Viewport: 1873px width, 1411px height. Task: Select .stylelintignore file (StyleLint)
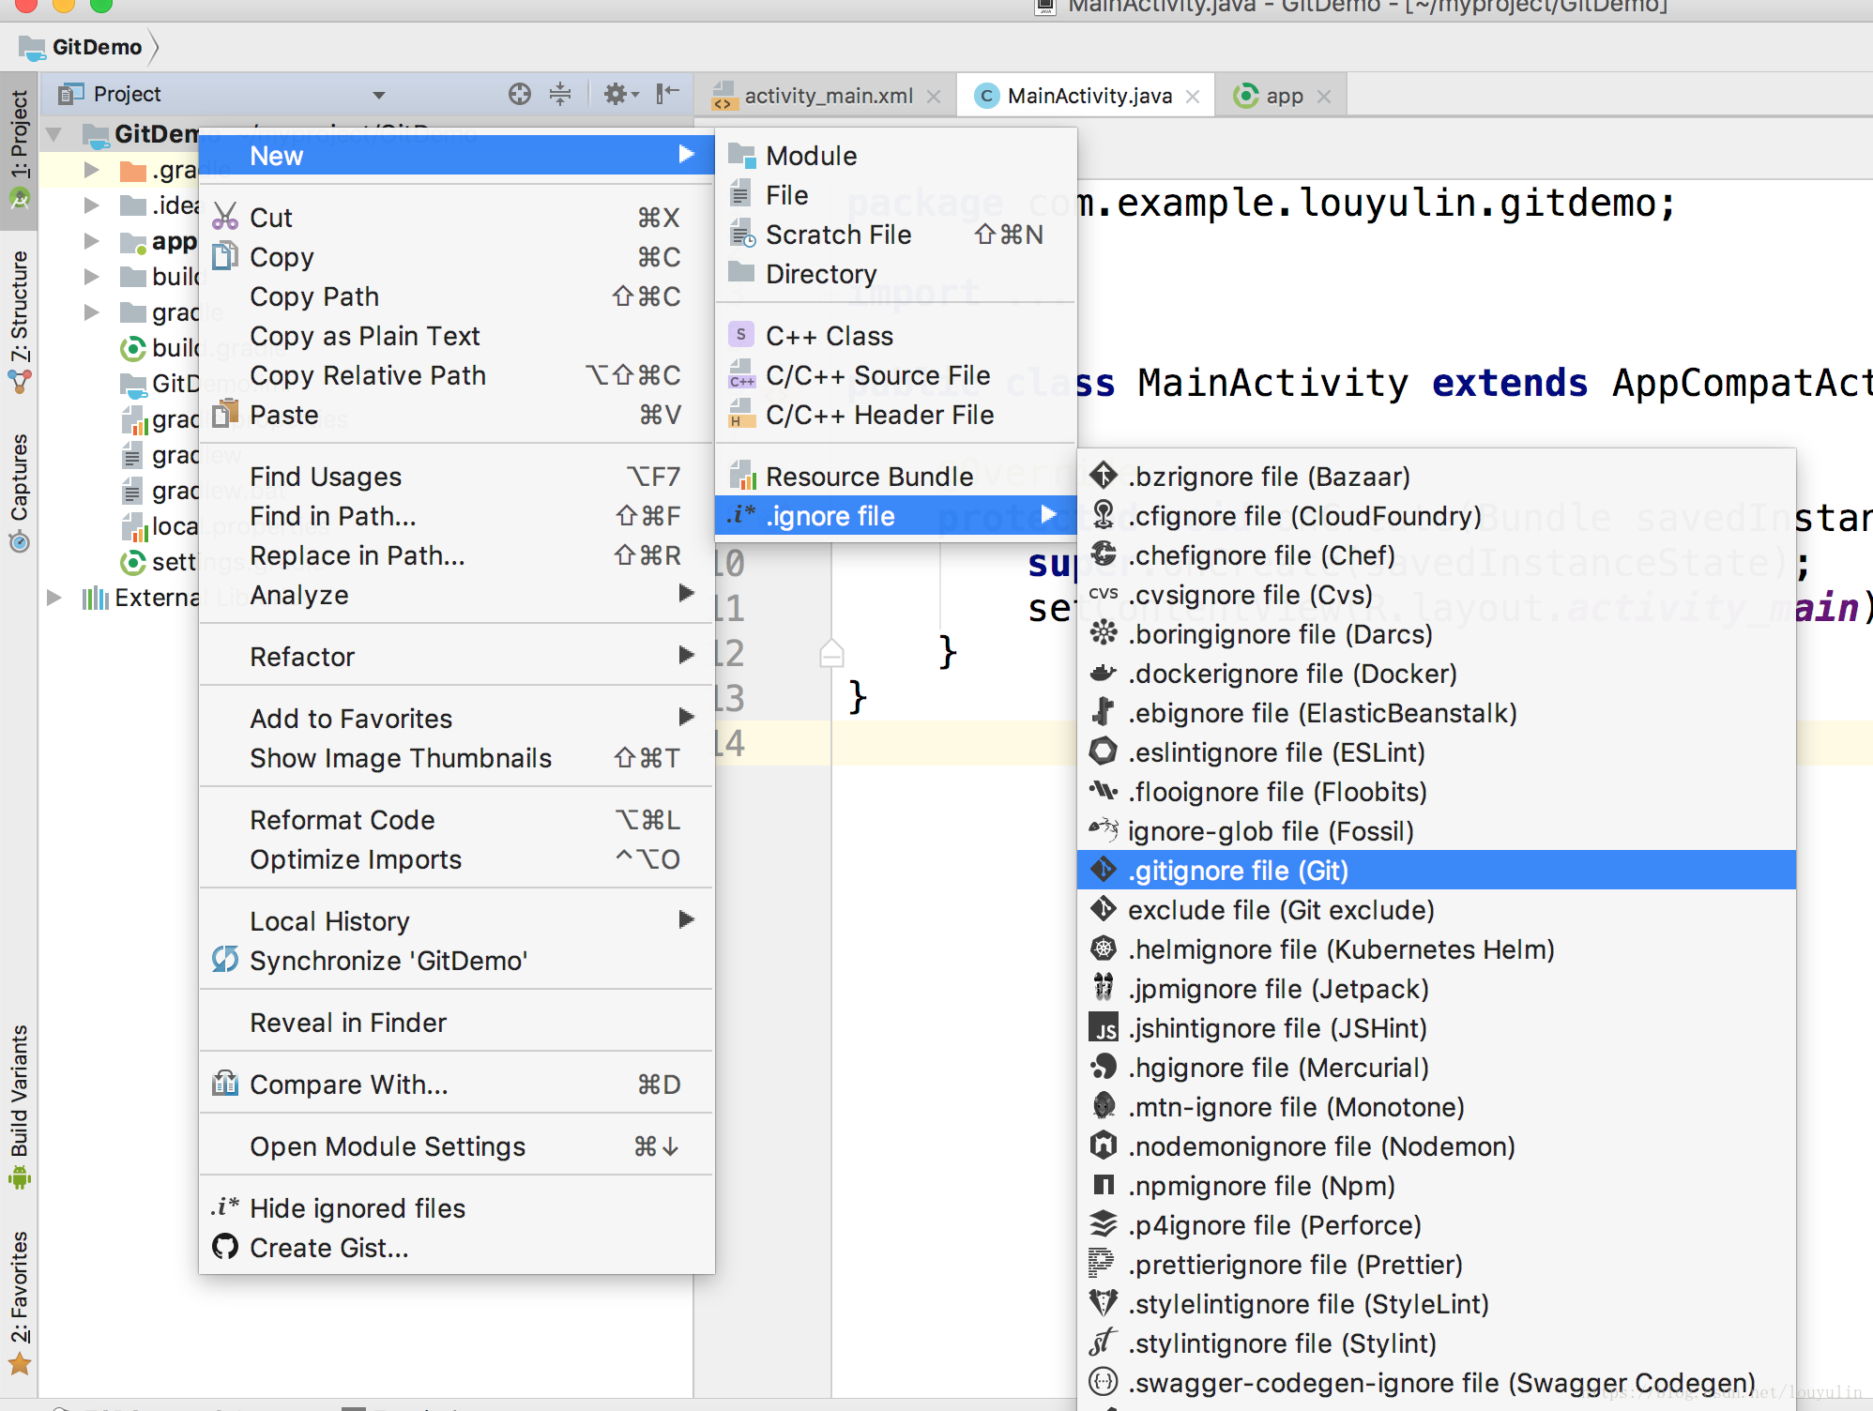click(1437, 1303)
